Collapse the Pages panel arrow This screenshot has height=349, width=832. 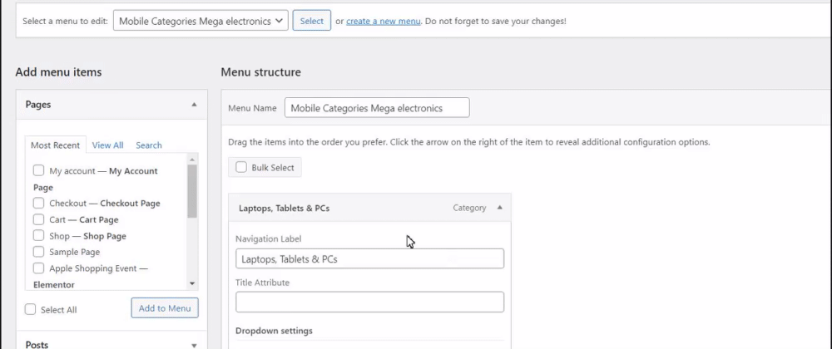tap(194, 105)
